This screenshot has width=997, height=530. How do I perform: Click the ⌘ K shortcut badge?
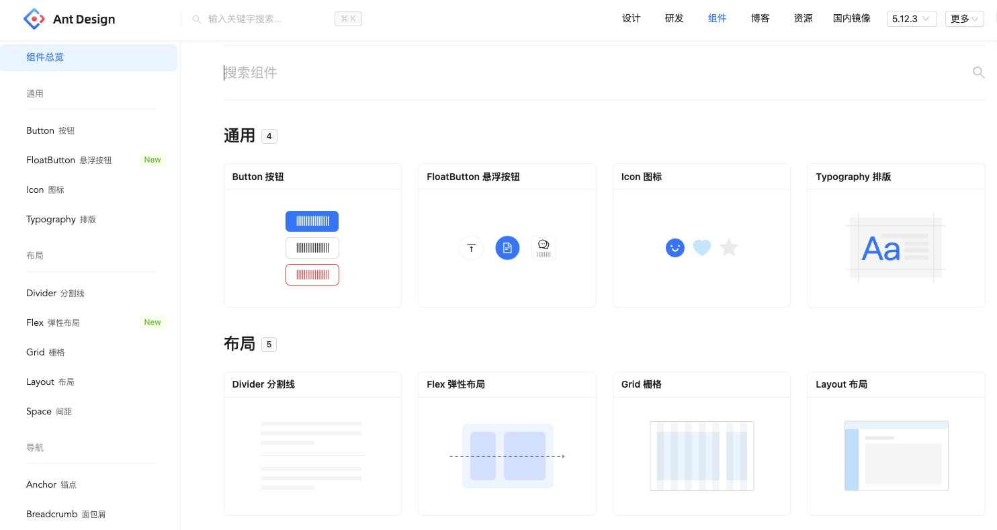348,19
